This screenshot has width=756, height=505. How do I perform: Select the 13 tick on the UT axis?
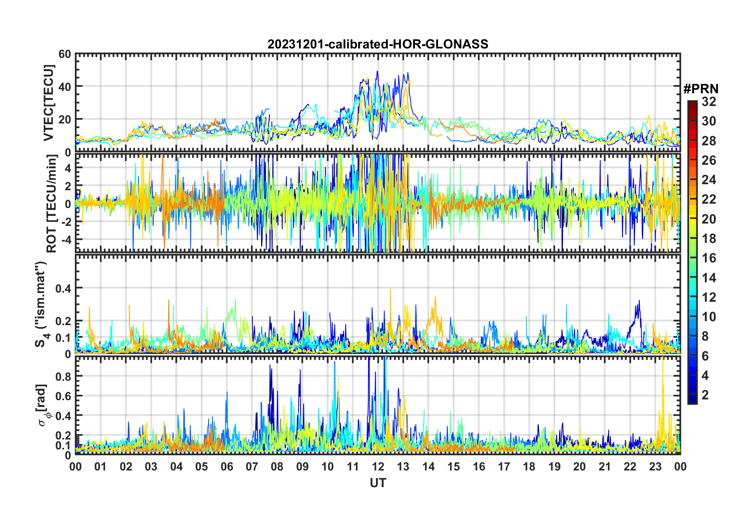click(403, 466)
